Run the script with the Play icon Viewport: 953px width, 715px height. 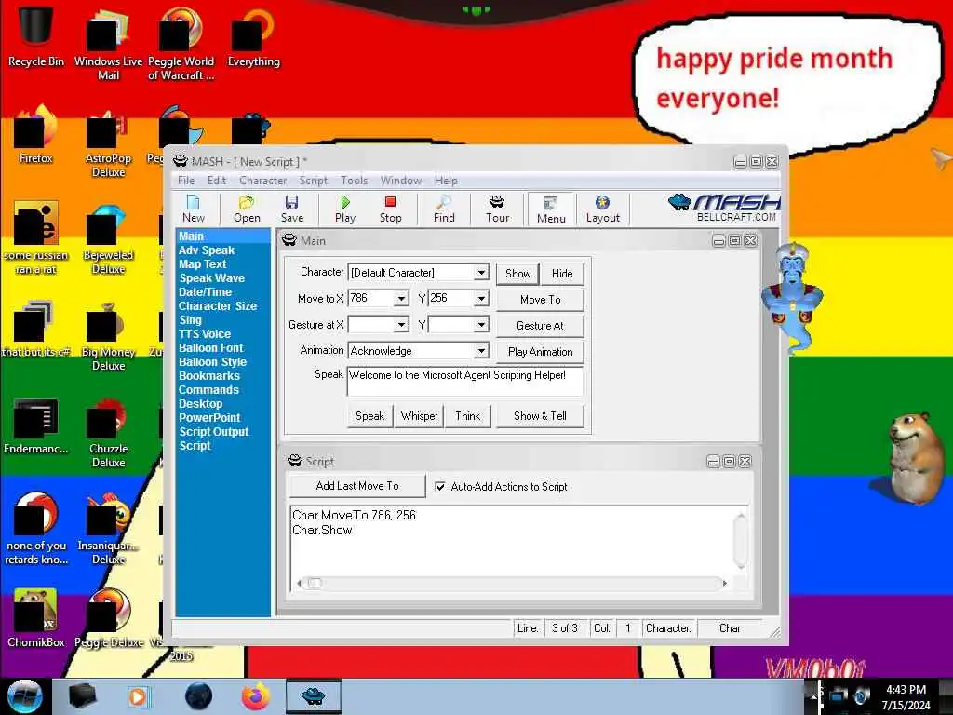(x=345, y=209)
